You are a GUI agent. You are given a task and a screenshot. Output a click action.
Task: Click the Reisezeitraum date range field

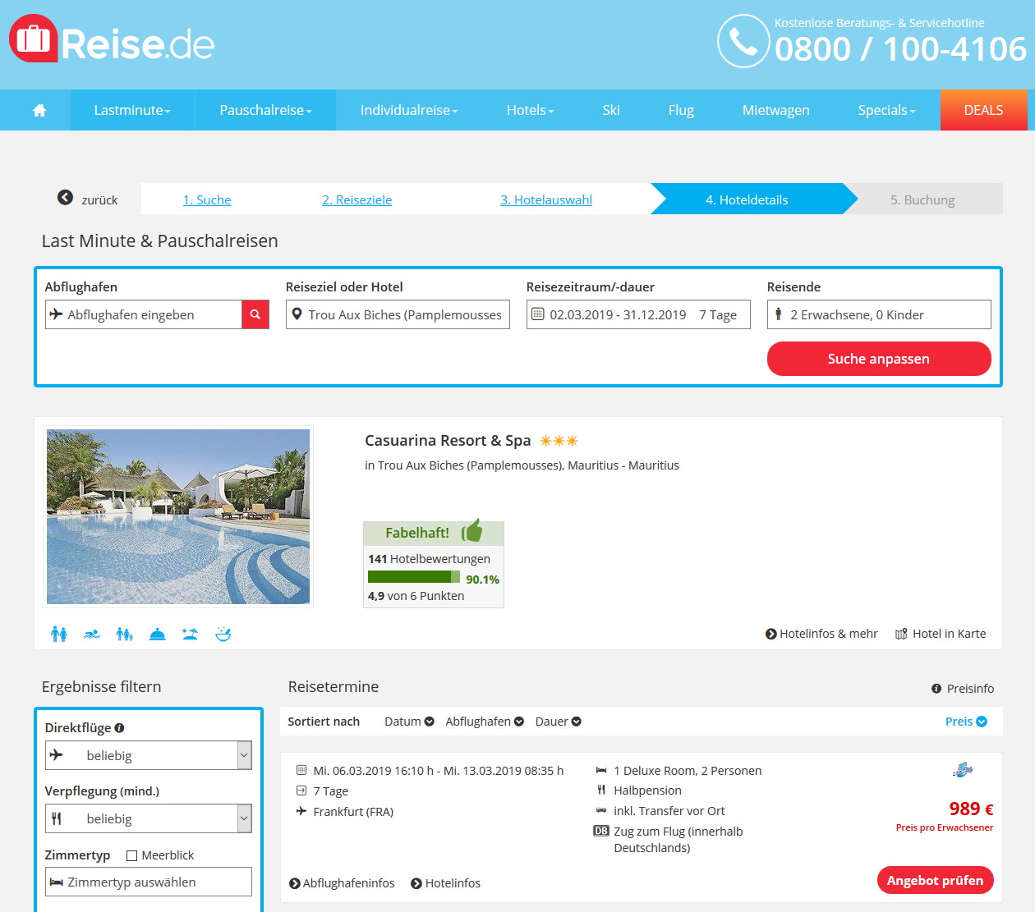point(638,314)
